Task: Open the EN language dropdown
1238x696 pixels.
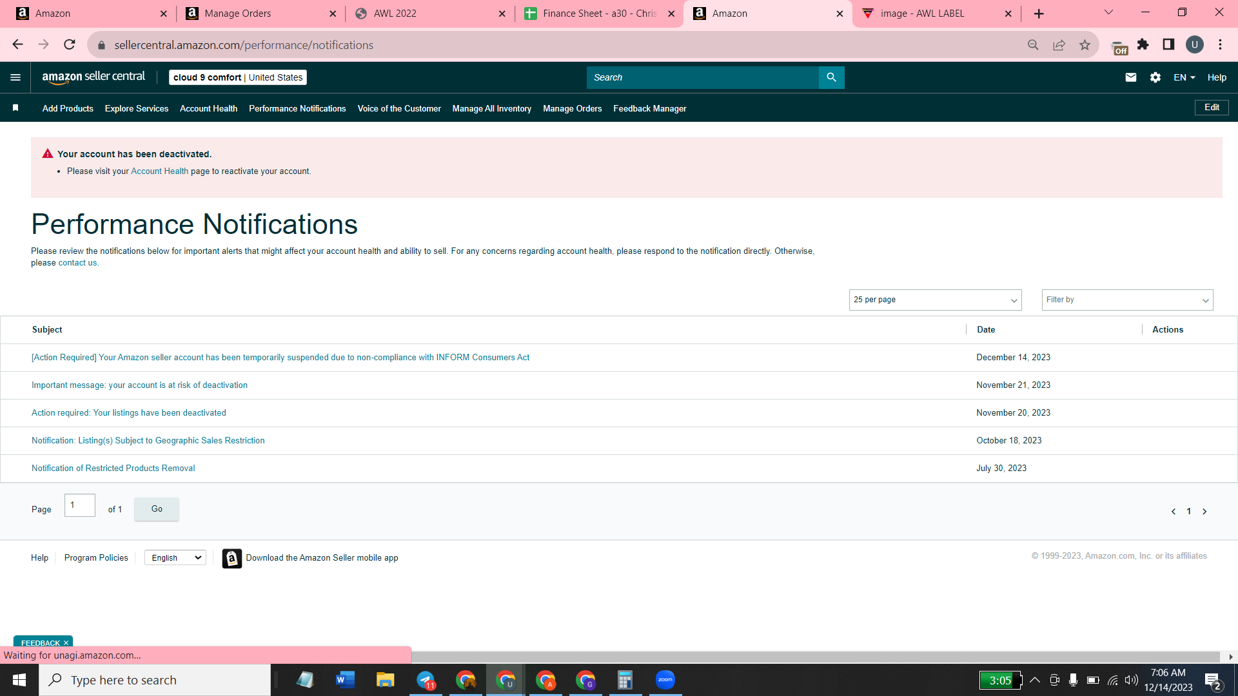Action: pos(1184,77)
